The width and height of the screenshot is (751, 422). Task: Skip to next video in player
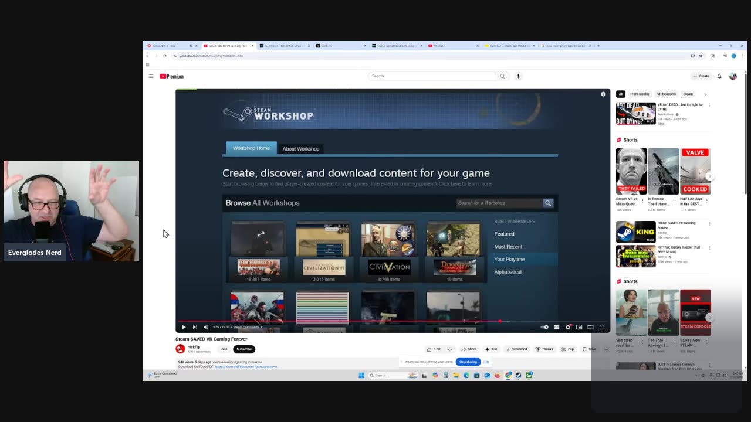pyautogui.click(x=195, y=327)
